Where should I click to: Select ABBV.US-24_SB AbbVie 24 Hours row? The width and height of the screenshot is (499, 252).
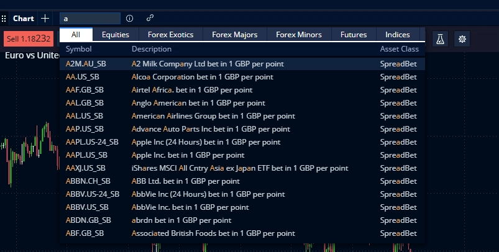(242, 194)
